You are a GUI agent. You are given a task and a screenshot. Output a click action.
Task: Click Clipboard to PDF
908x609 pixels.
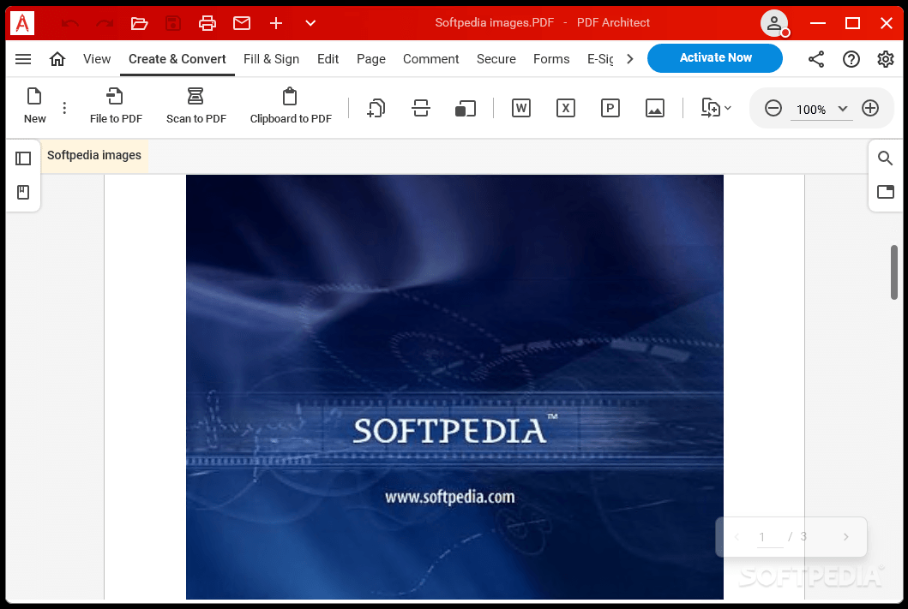click(291, 105)
